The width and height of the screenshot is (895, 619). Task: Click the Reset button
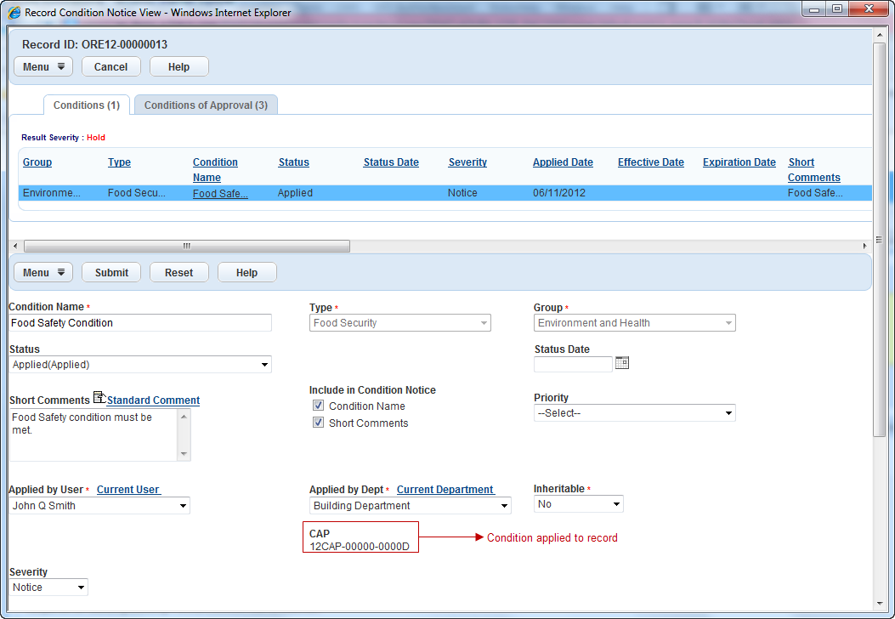click(x=178, y=273)
